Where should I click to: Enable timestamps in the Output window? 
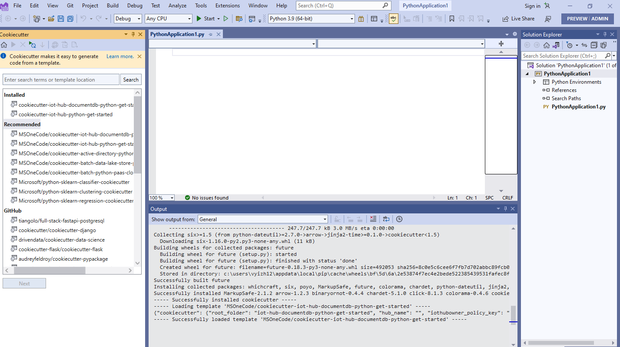click(399, 219)
